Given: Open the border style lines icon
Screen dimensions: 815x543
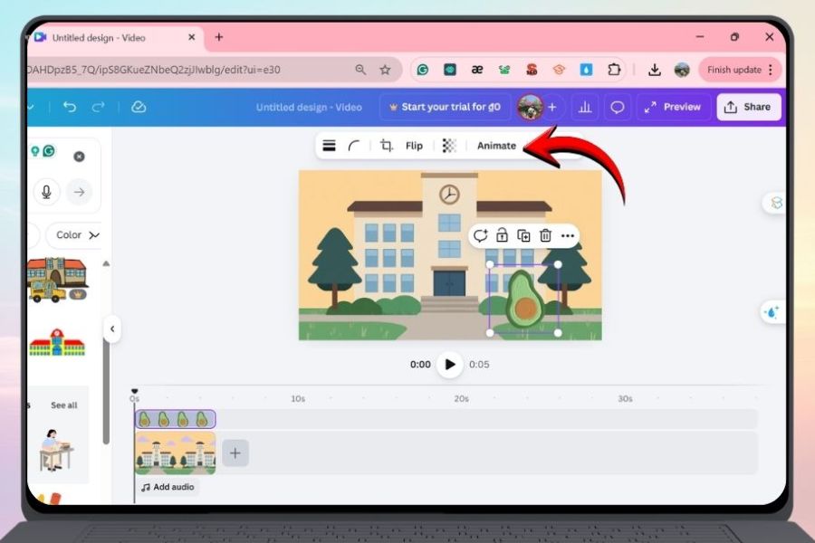Looking at the screenshot, I should tap(329, 146).
